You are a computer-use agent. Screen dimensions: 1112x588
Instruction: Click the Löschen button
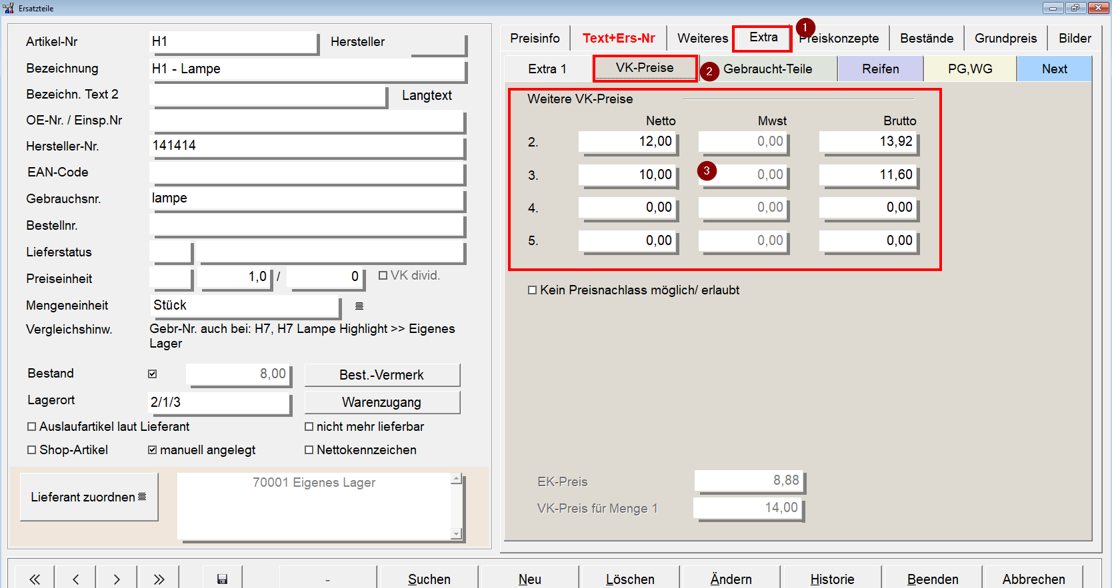[630, 579]
